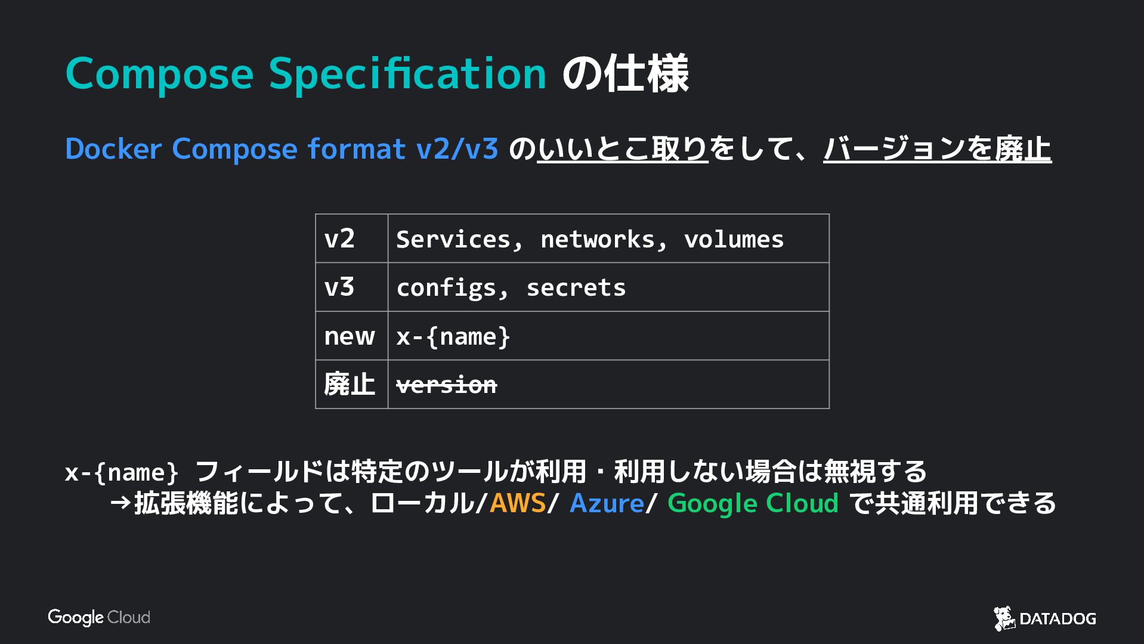Viewport: 1144px width, 644px height.
Task: Select the 廃止 table cell
Action: 351,385
